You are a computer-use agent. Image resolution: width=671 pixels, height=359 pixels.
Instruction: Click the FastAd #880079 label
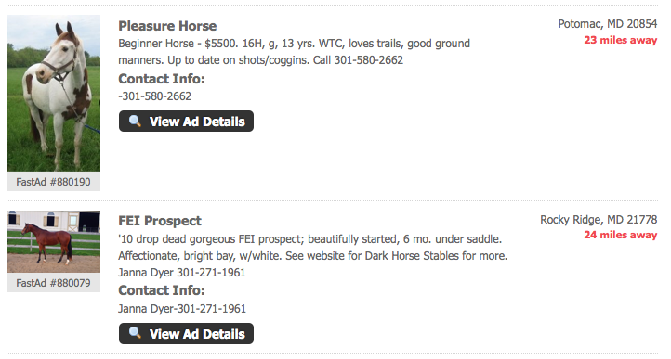[54, 283]
